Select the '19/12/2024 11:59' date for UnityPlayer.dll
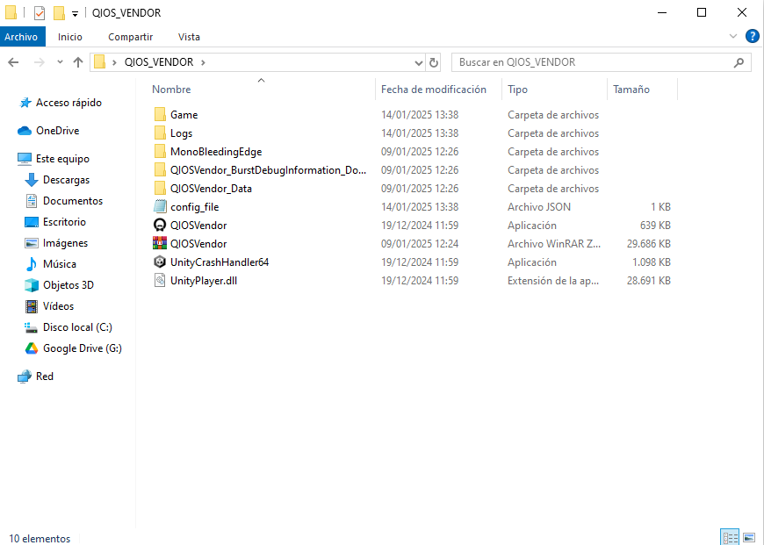This screenshot has height=545, width=764. click(x=420, y=281)
